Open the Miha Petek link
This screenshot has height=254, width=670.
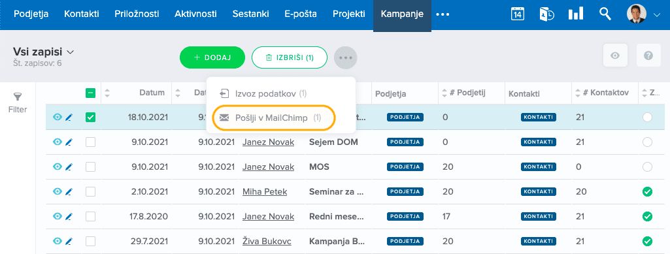[x=265, y=192]
